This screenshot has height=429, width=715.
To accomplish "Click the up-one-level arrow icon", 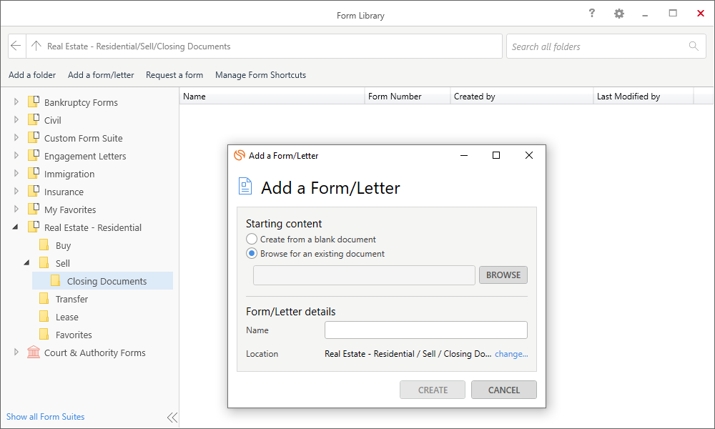I will [36, 46].
